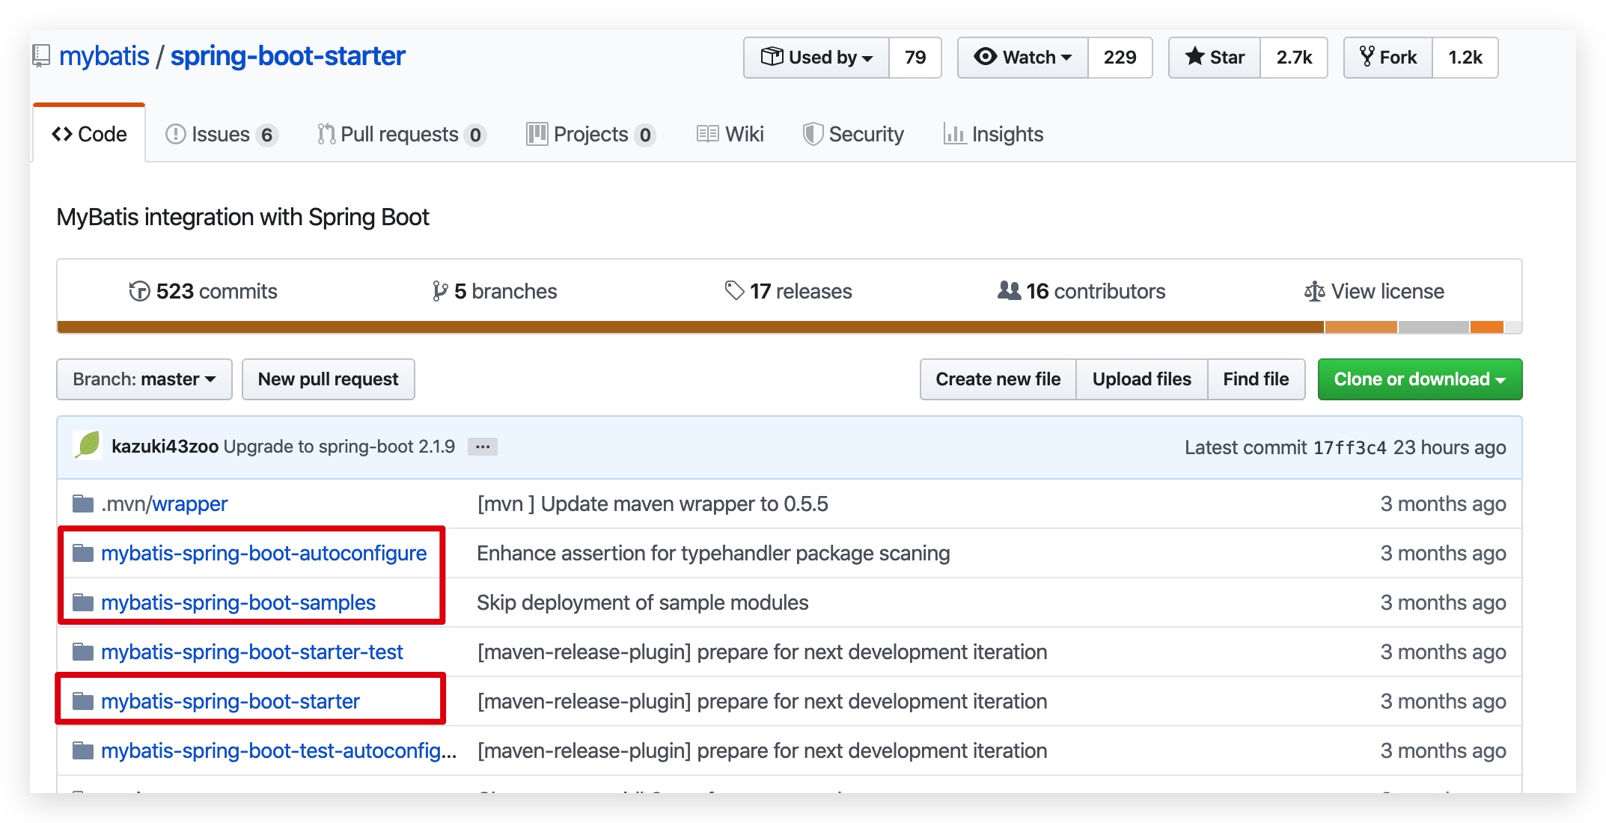Open the Used by dropdown

tap(816, 58)
